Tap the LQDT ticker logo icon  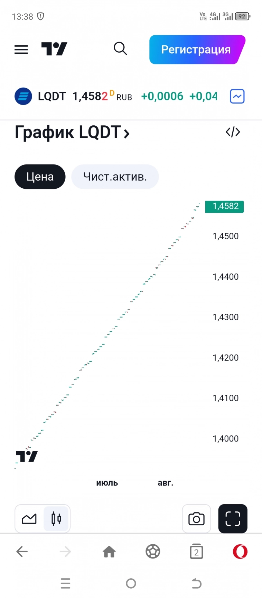point(23,96)
